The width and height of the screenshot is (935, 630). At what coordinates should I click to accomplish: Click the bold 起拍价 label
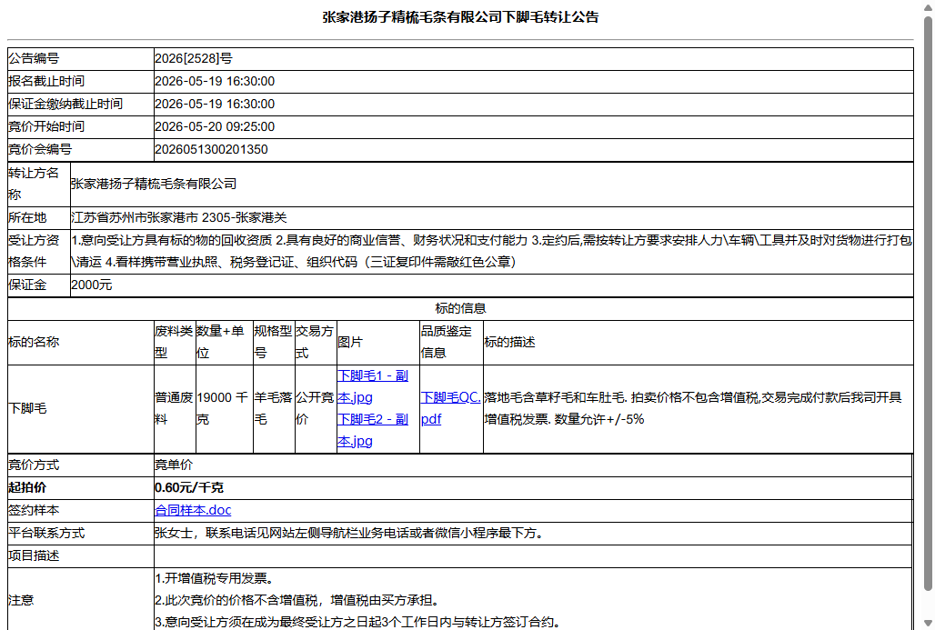(27, 487)
